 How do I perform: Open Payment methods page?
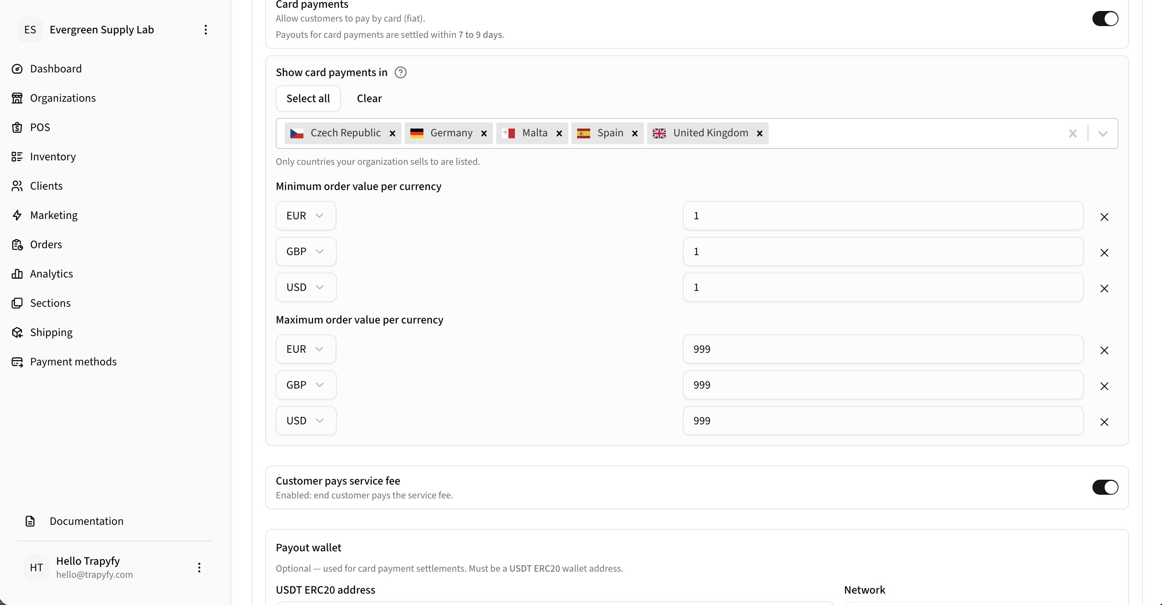click(x=73, y=362)
